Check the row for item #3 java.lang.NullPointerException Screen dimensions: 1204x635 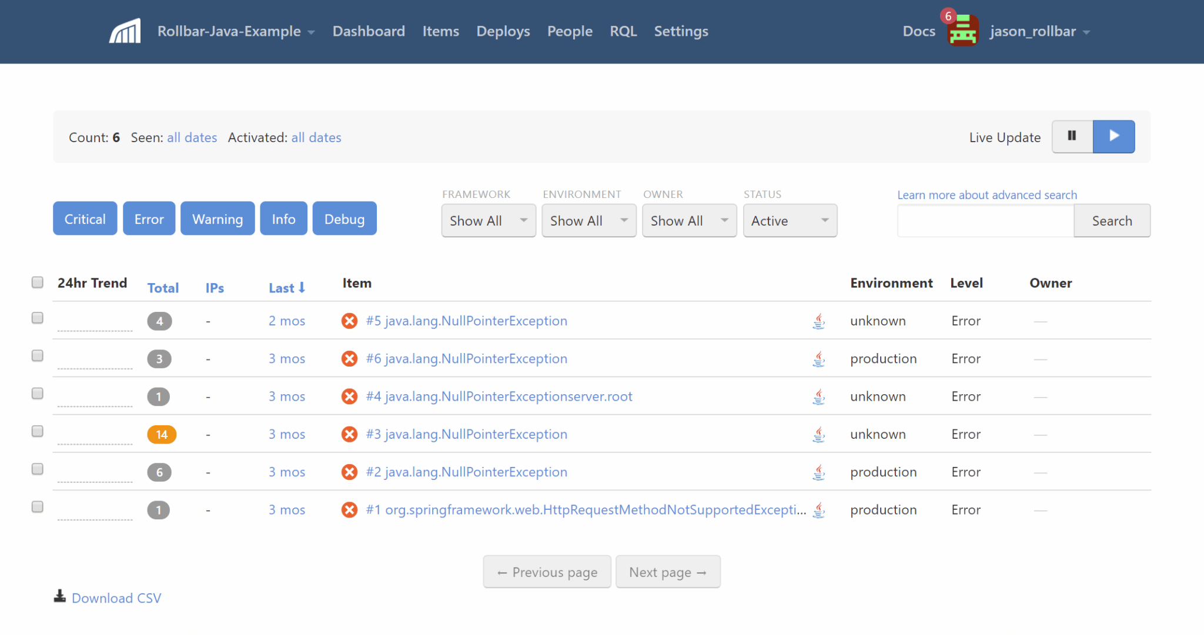(37, 431)
